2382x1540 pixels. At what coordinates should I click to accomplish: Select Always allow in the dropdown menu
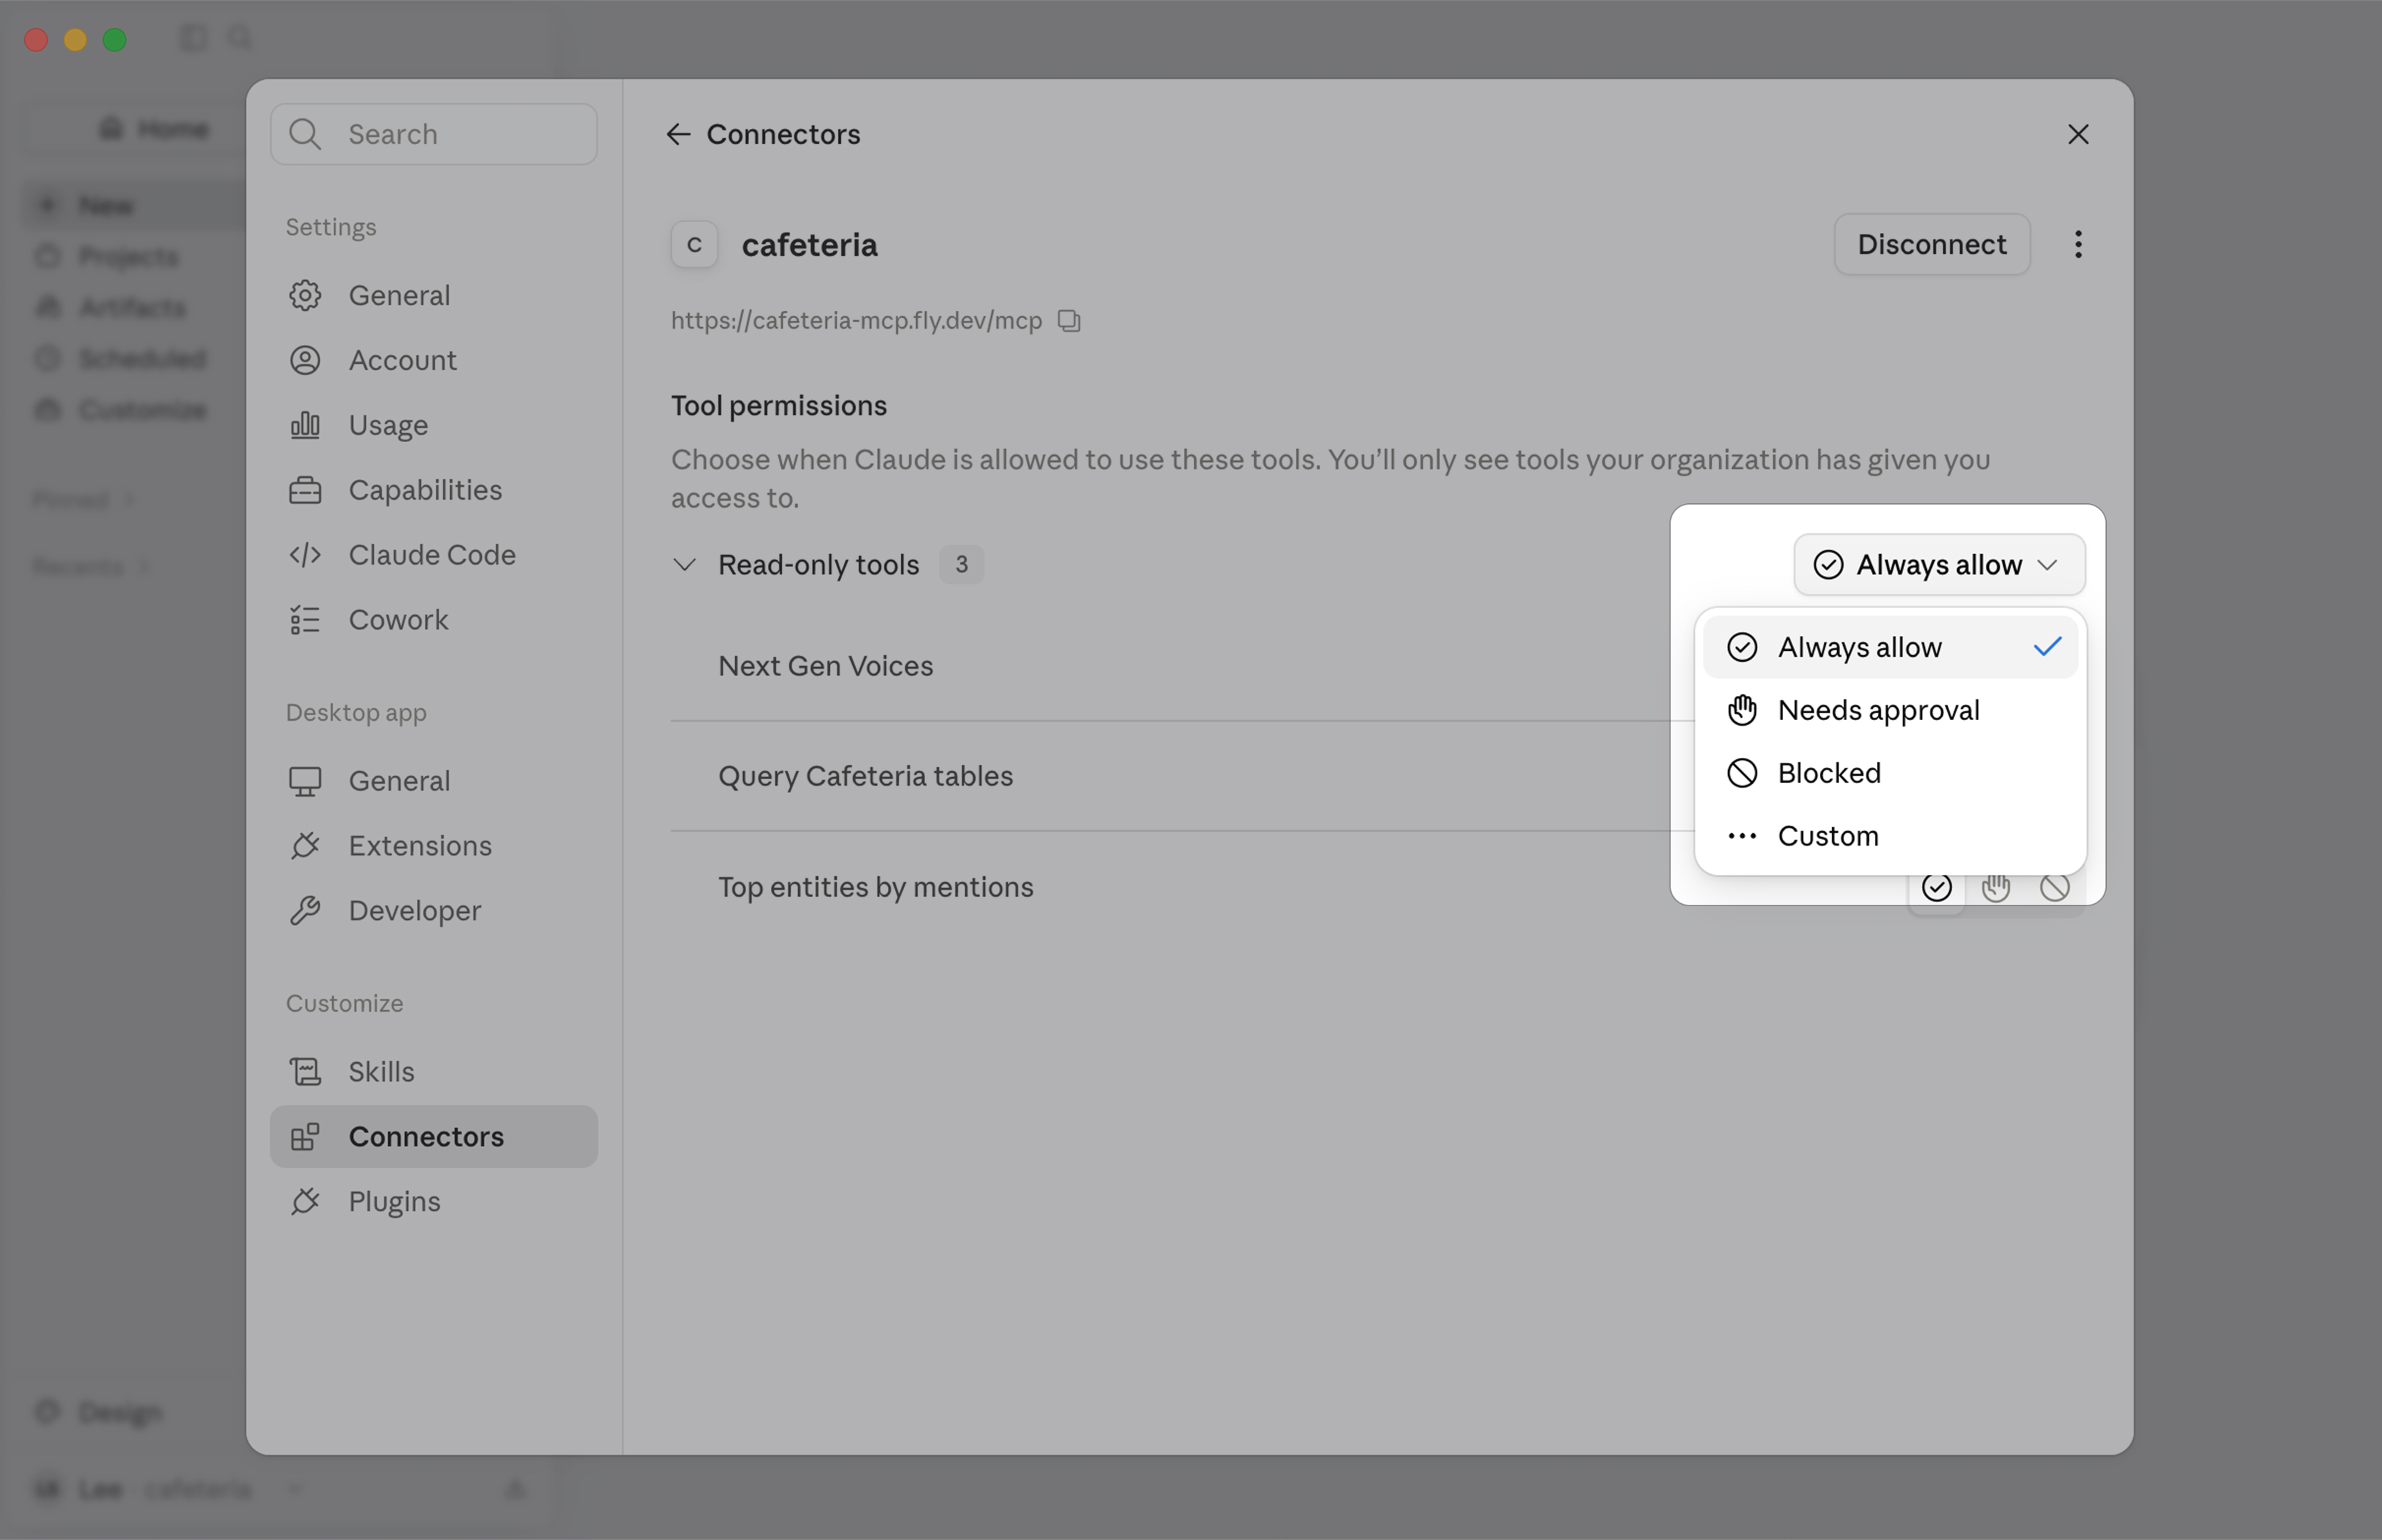[1889, 647]
